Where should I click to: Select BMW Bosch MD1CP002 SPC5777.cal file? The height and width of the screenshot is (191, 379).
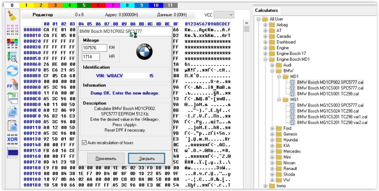[330, 82]
